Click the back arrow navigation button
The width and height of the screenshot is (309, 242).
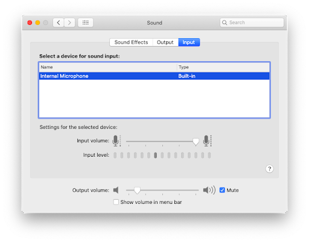(x=59, y=22)
